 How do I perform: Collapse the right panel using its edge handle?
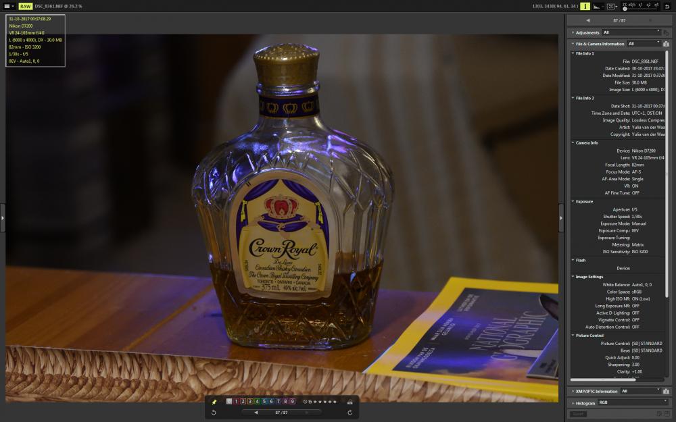(x=561, y=218)
